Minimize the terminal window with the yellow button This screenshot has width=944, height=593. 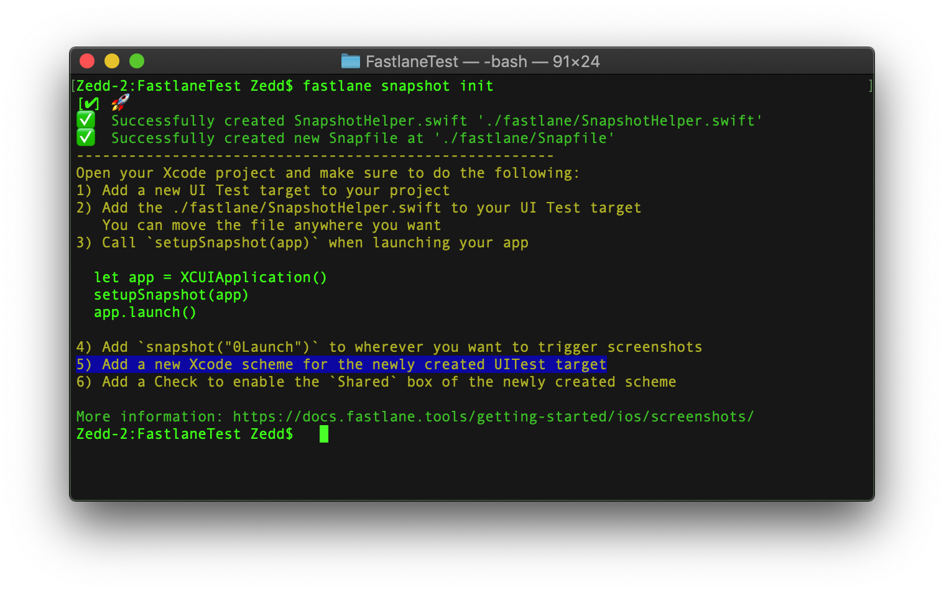(112, 61)
